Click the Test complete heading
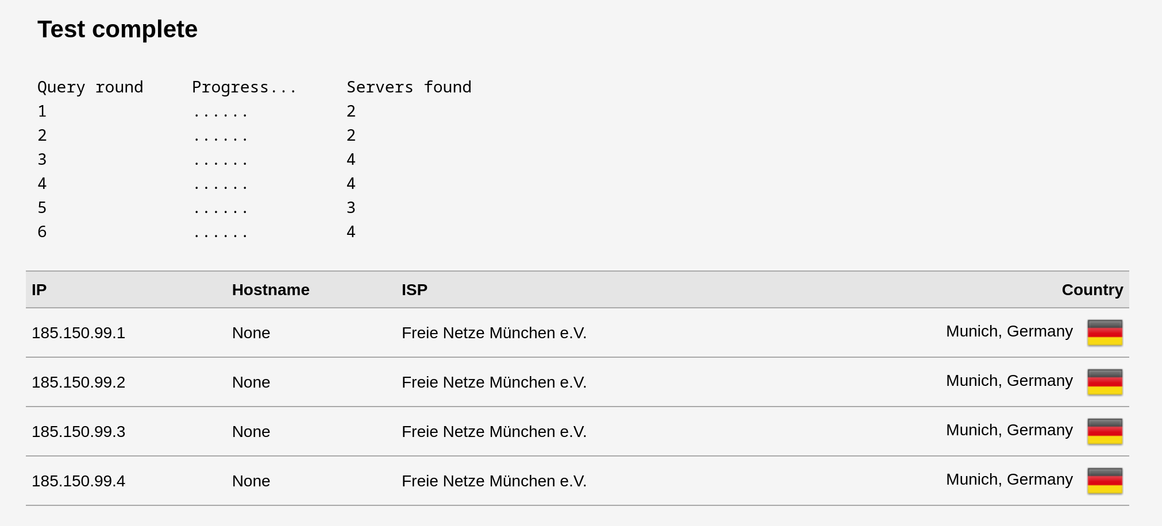The height and width of the screenshot is (526, 1162). (x=117, y=29)
